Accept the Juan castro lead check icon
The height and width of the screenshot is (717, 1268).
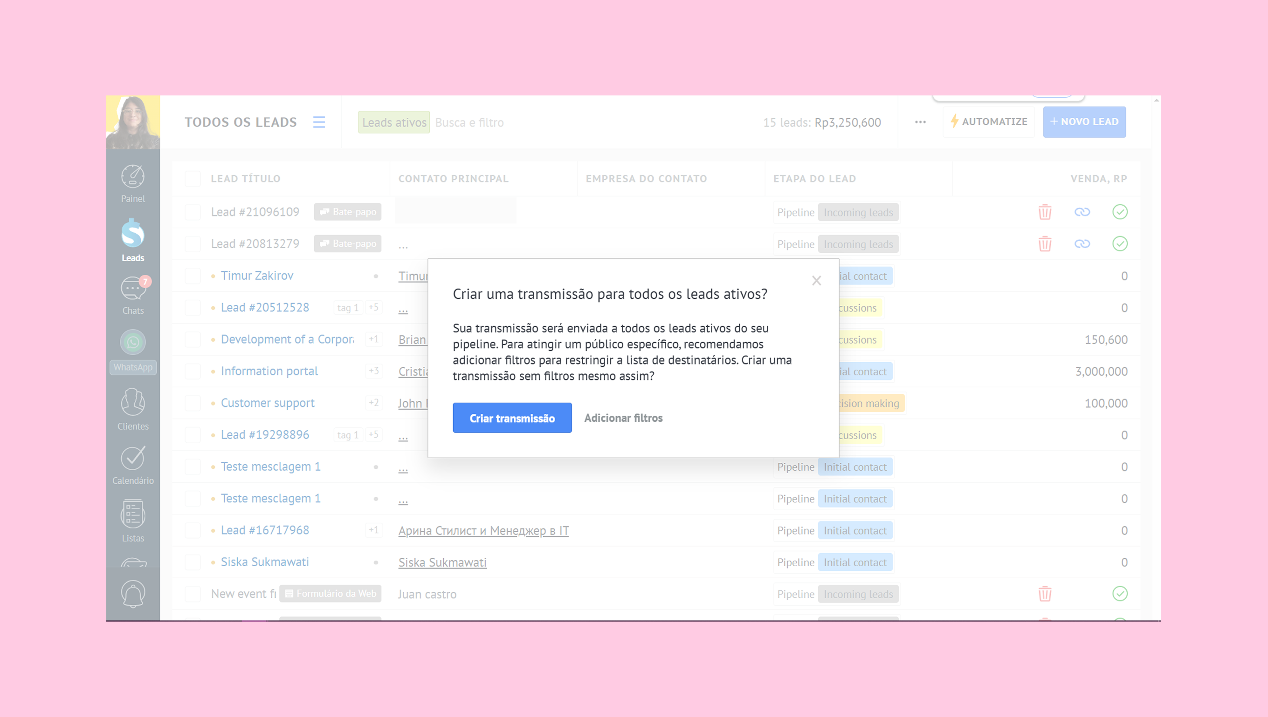point(1120,594)
